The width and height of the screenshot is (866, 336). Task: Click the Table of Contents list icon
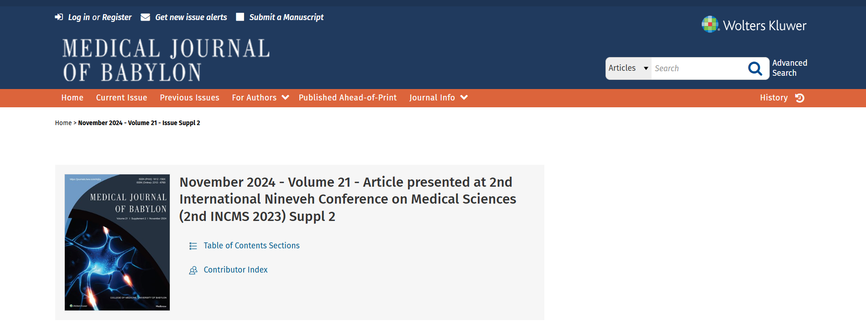(193, 246)
